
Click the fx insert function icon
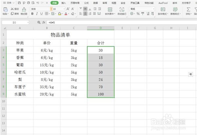(44, 22)
